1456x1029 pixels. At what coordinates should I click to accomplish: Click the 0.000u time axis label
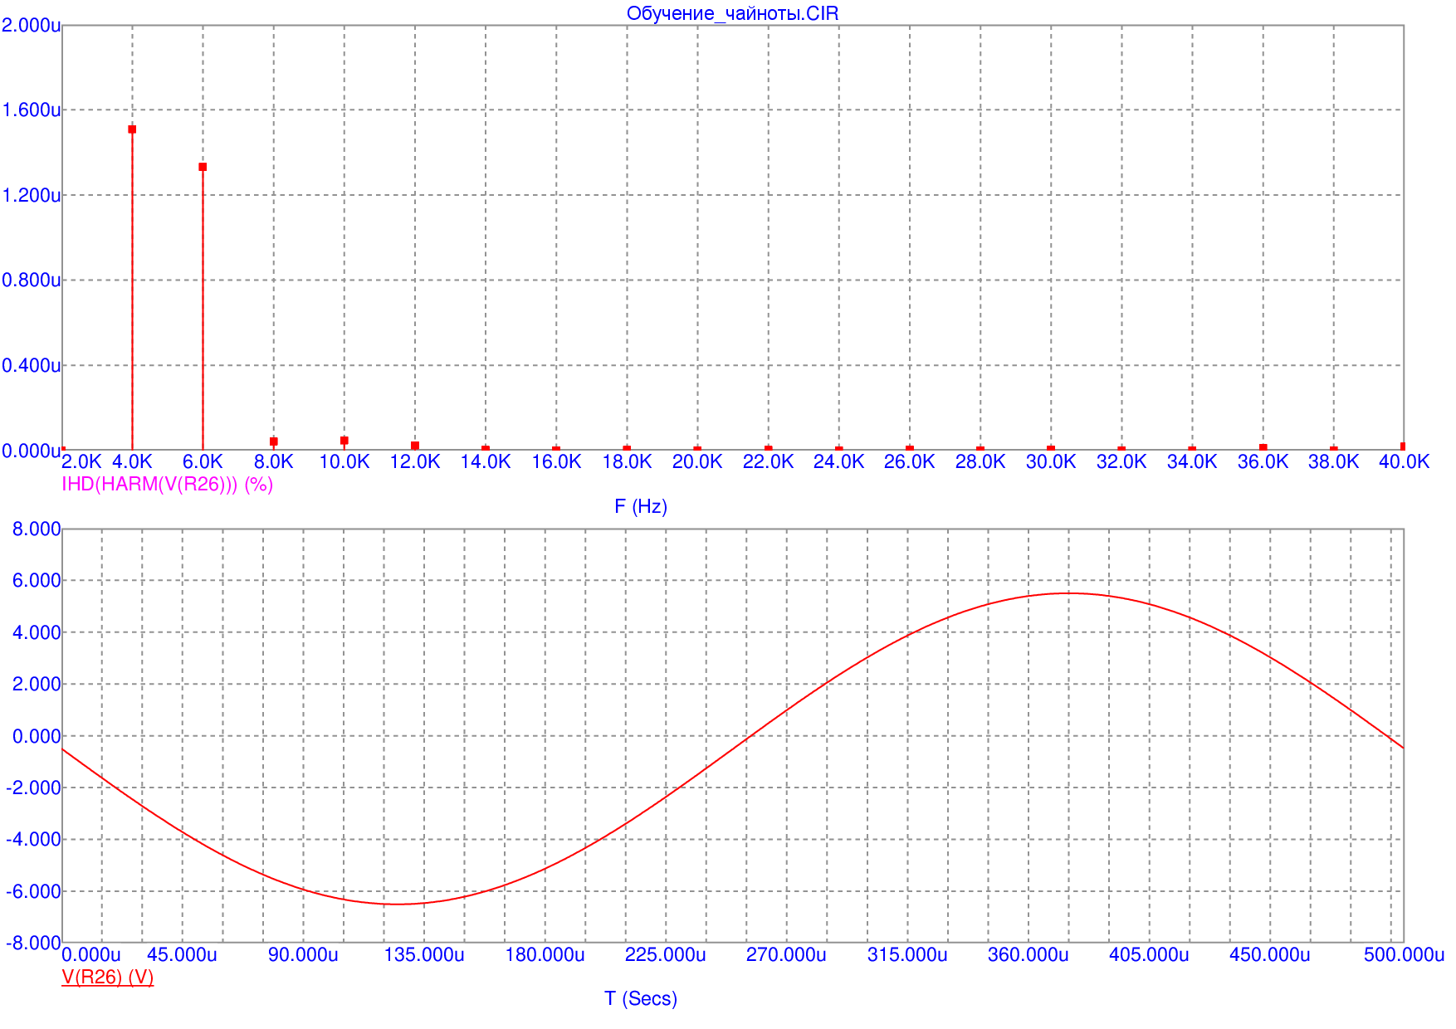point(91,954)
